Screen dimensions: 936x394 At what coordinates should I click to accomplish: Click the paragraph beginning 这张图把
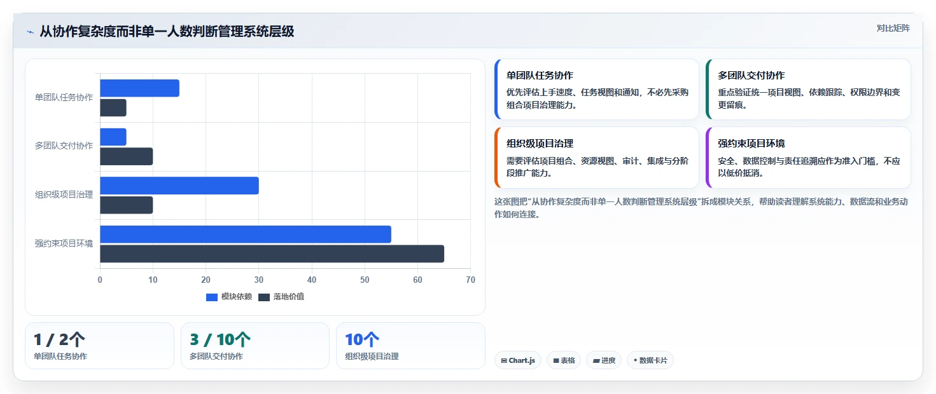tap(701, 208)
